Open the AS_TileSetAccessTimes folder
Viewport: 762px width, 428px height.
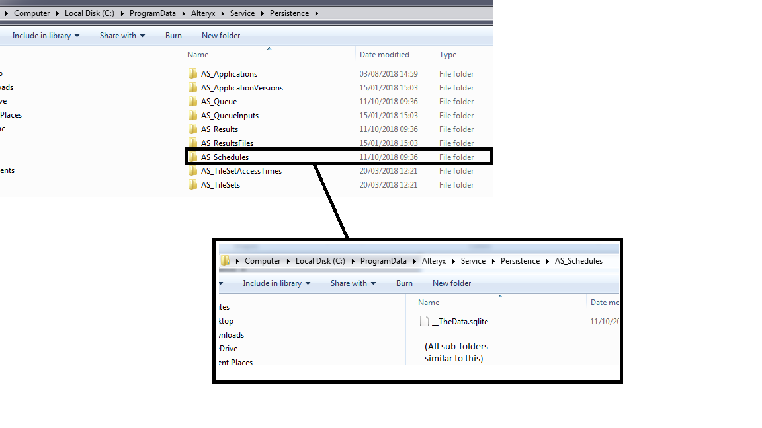[x=240, y=170]
